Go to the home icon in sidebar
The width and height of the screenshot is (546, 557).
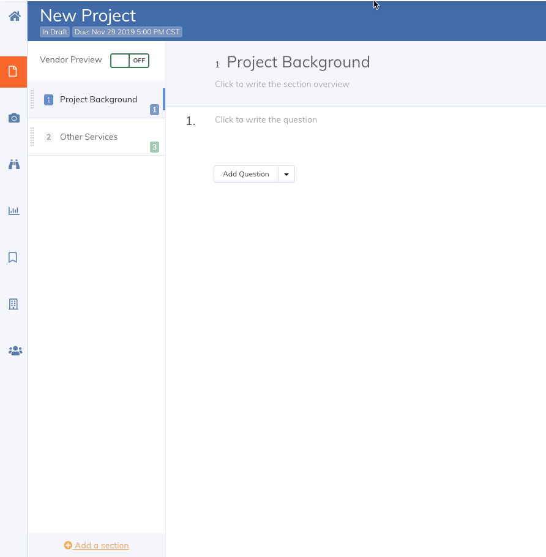(14, 16)
